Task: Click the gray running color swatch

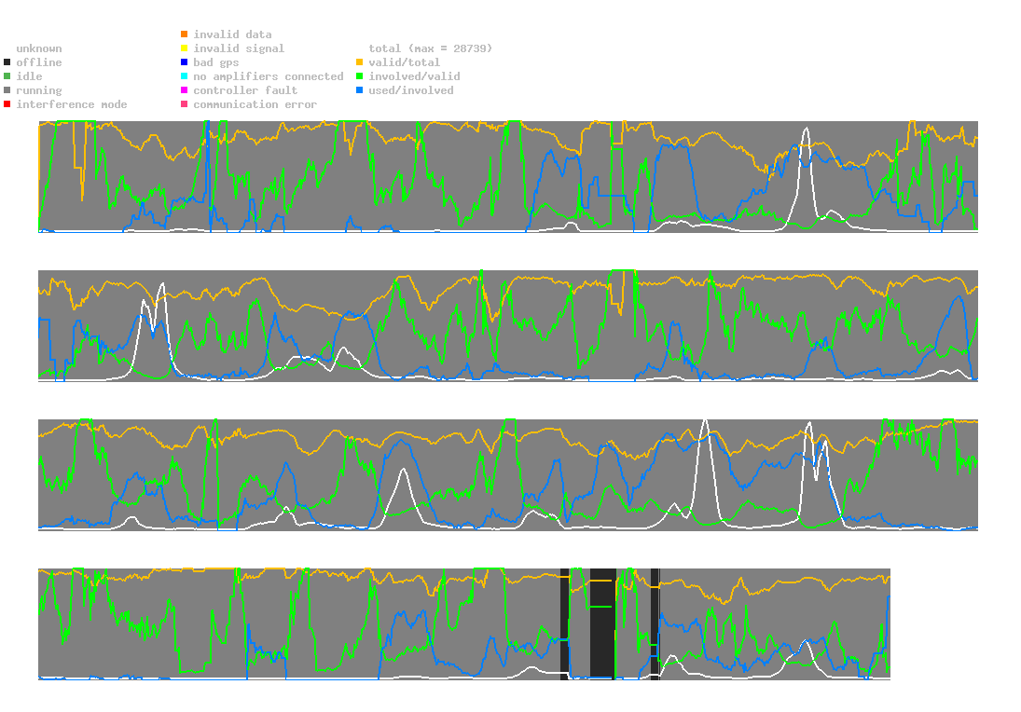Action: click(7, 90)
